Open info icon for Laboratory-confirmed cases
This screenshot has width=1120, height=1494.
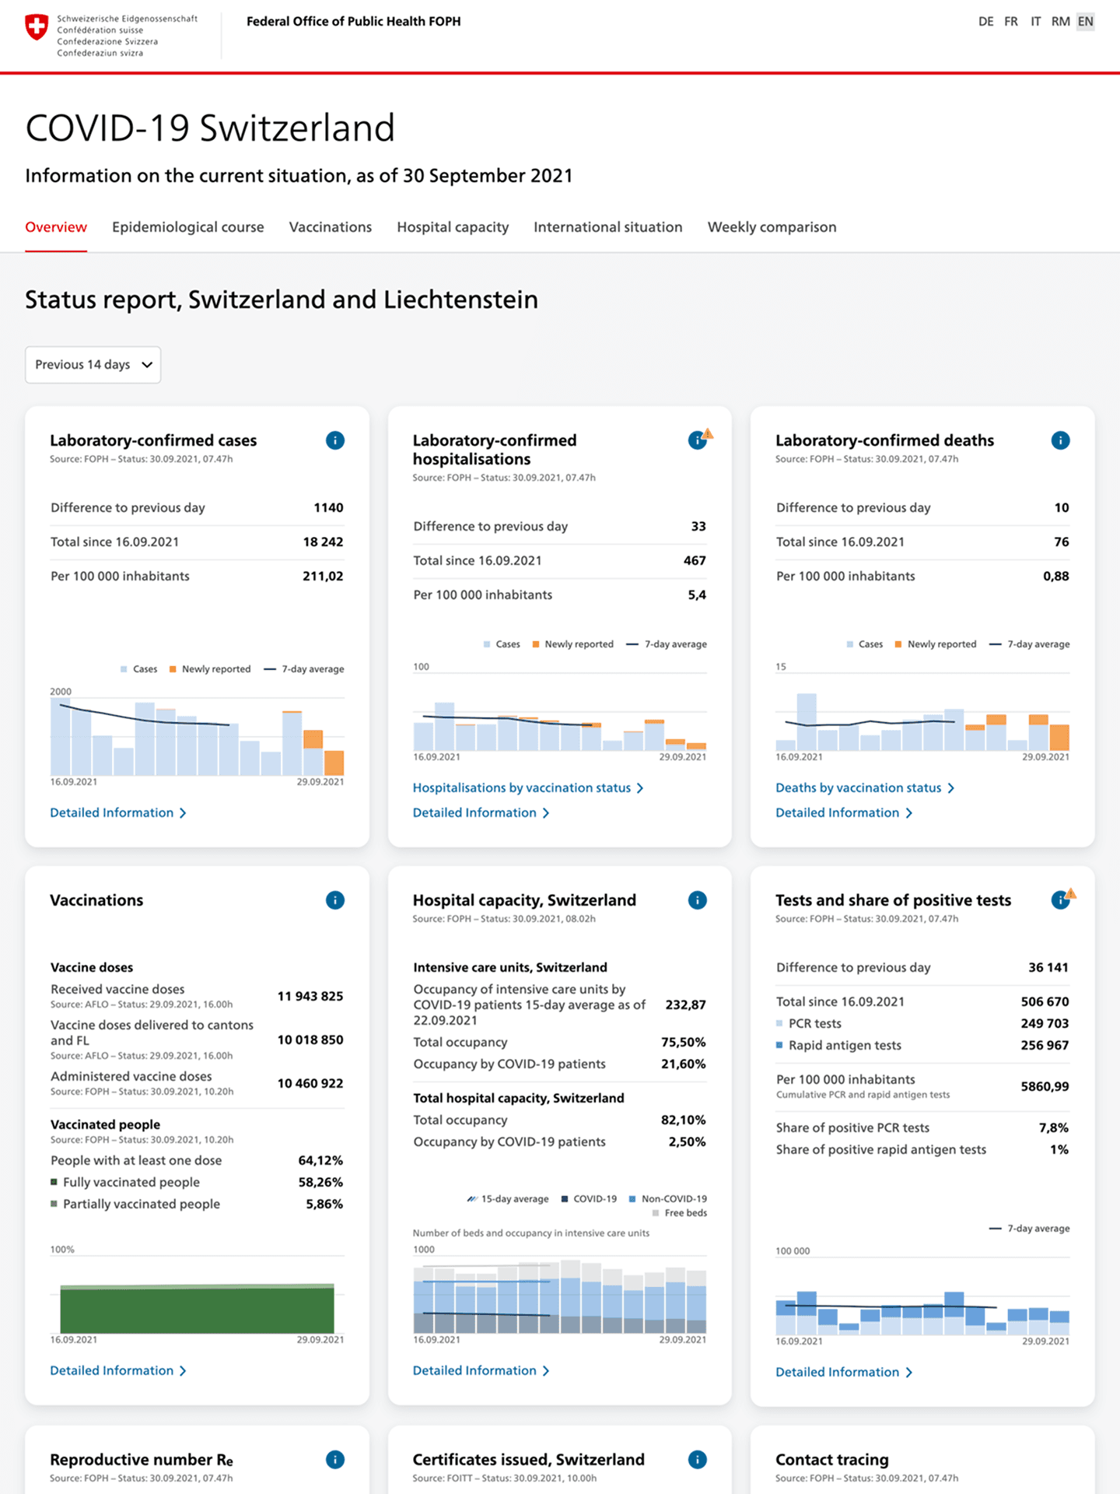click(335, 440)
